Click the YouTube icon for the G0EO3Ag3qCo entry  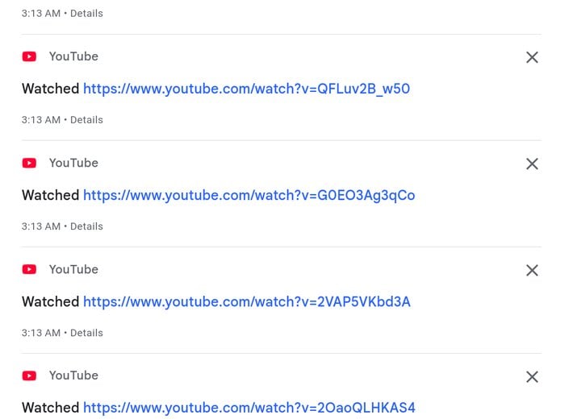[29, 164]
